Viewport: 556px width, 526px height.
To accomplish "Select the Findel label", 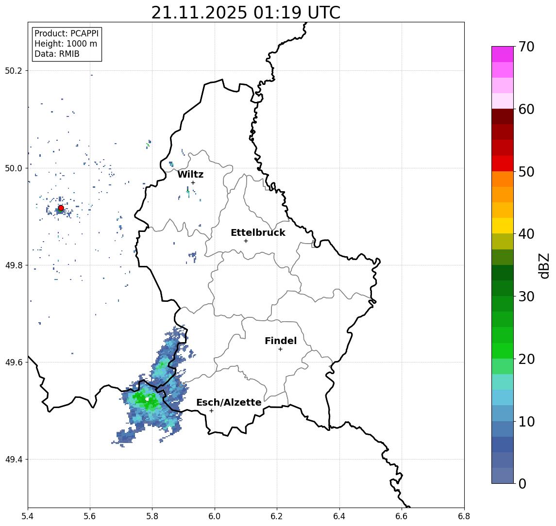I will pyautogui.click(x=281, y=341).
